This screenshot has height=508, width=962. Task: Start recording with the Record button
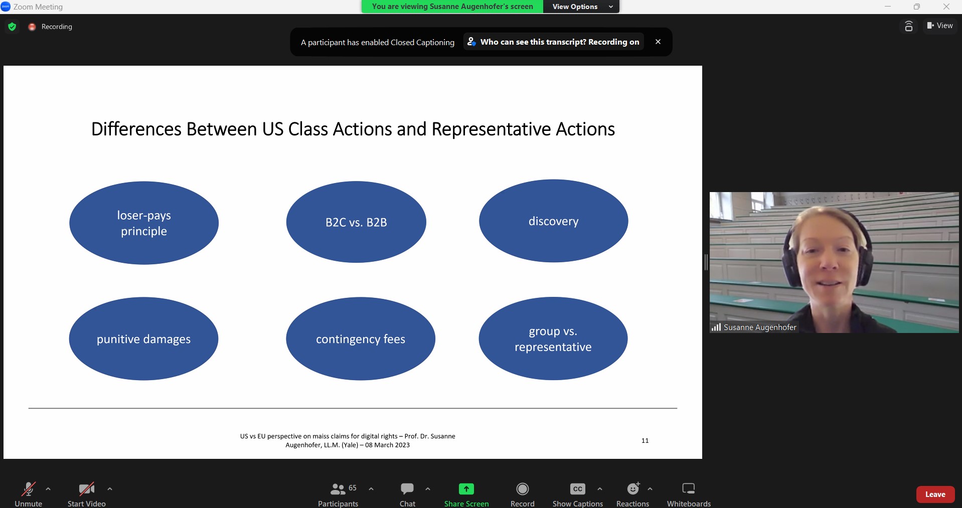point(522,494)
